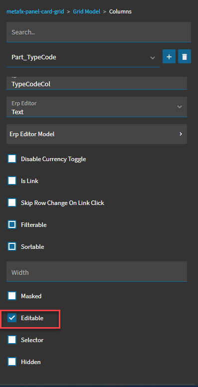Expand the Erp Editor Text dropdown

(x=97, y=107)
